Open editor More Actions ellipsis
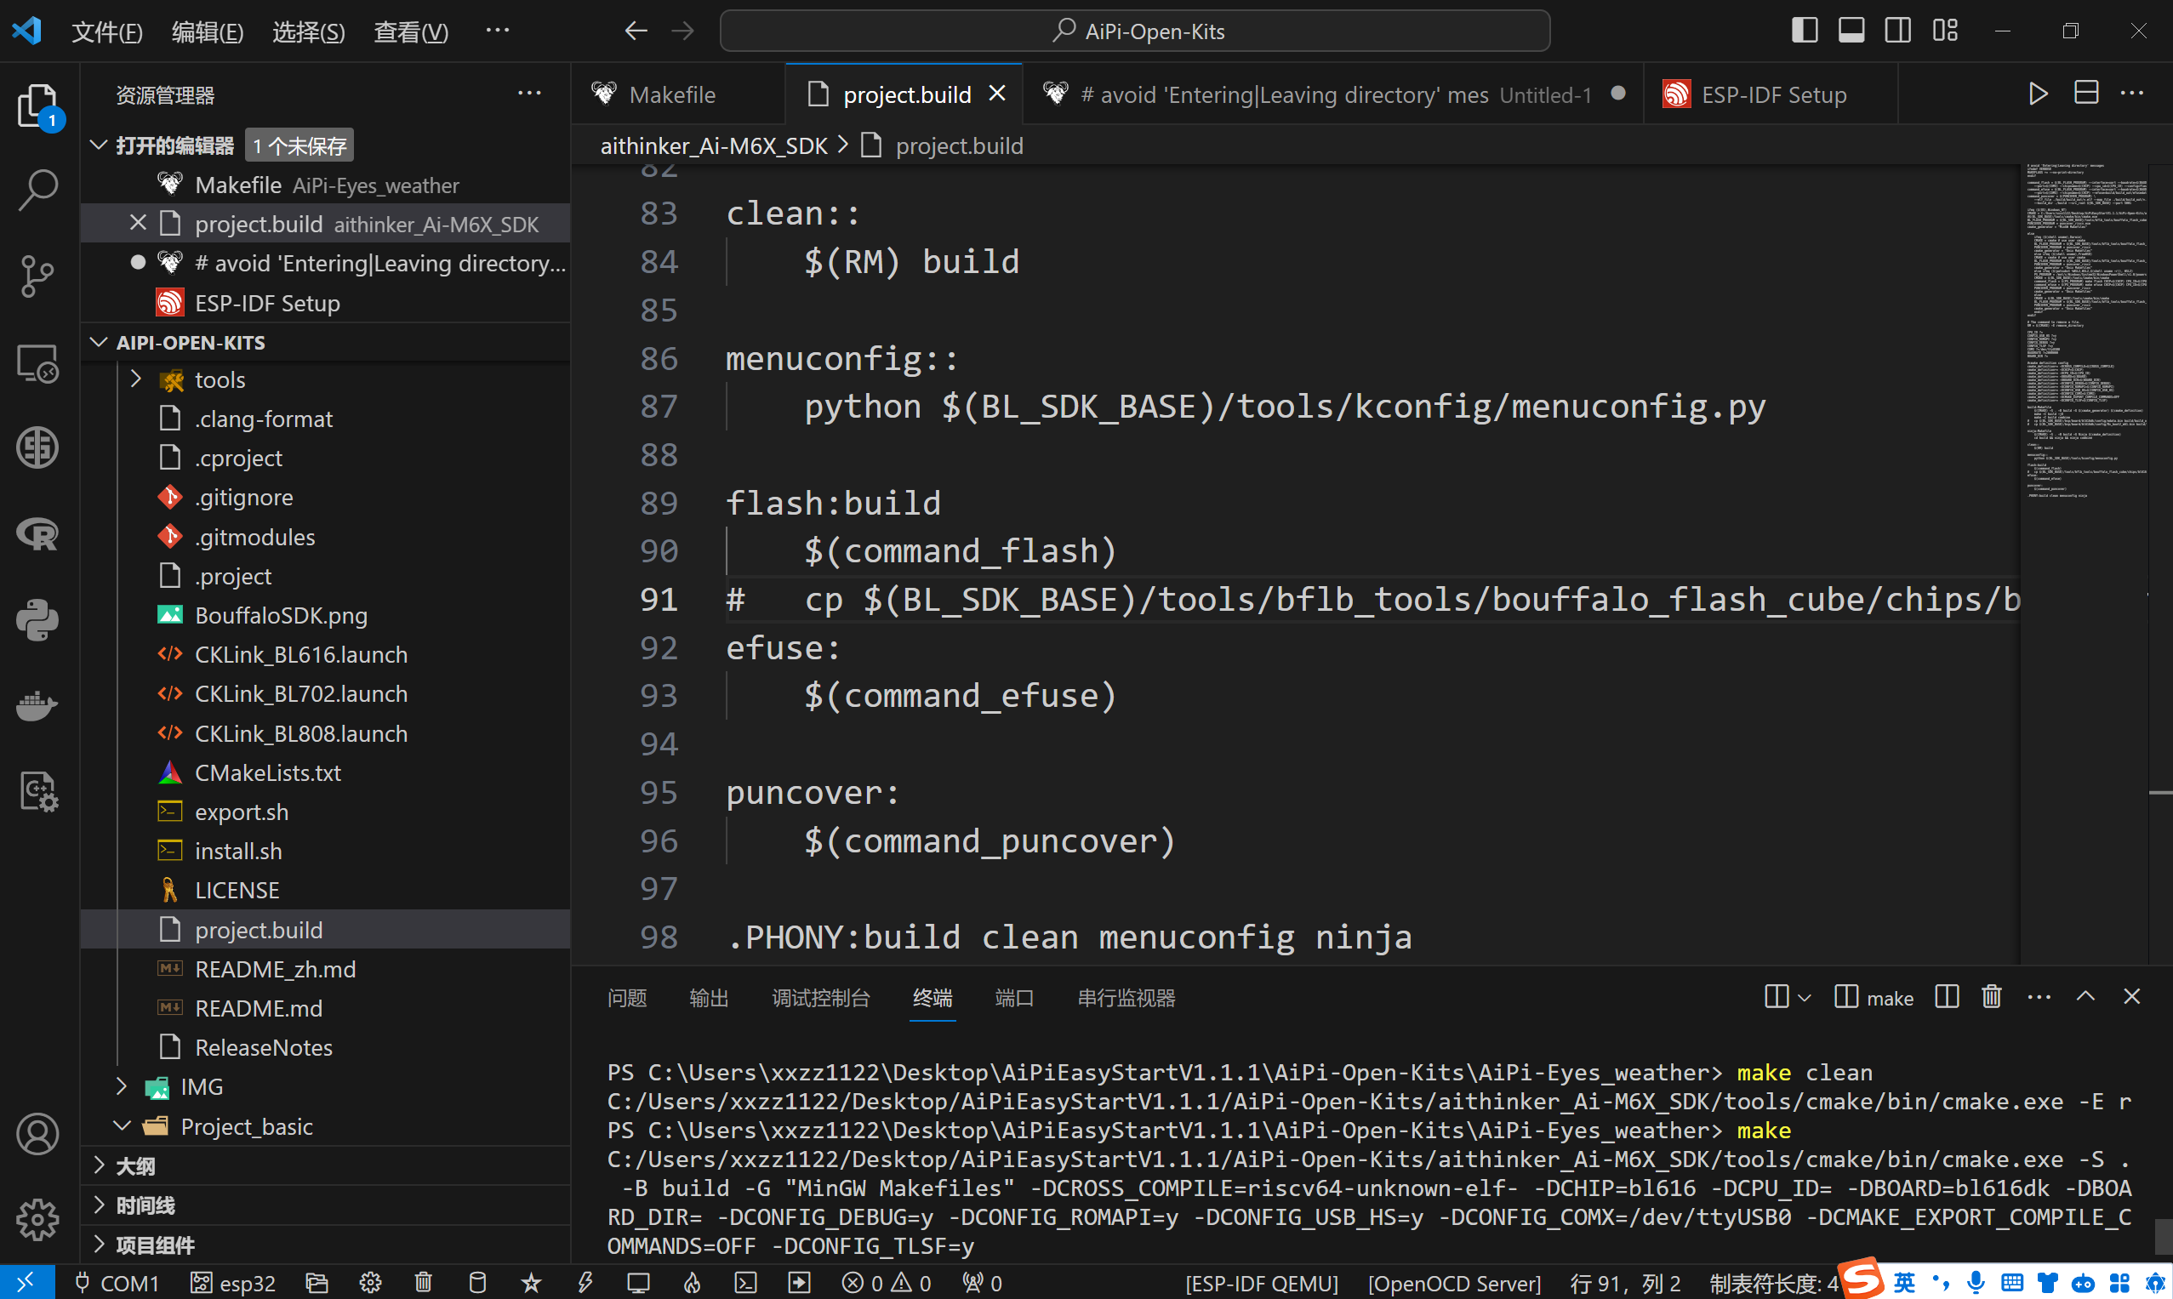The image size is (2173, 1299). 2133,94
